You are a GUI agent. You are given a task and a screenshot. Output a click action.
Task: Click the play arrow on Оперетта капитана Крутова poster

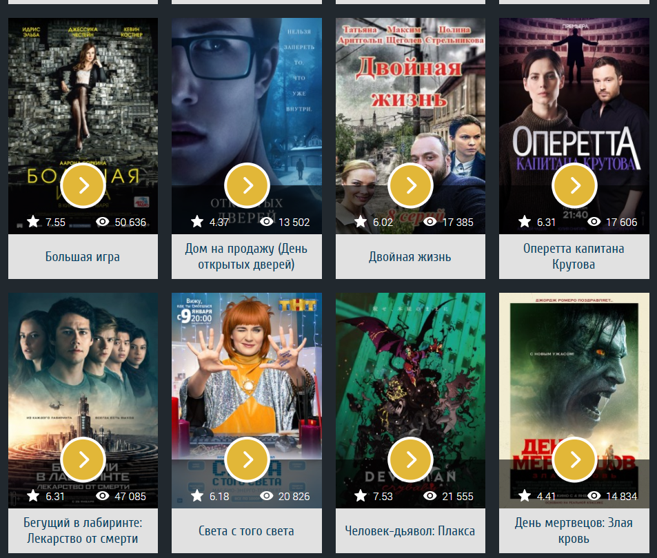574,185
